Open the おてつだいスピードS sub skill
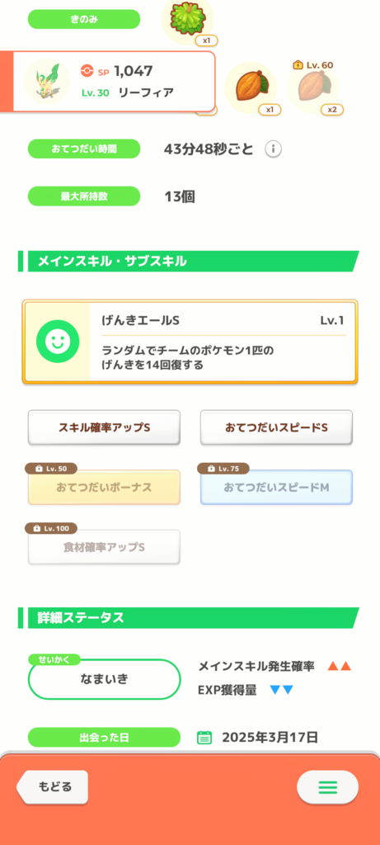The height and width of the screenshot is (845, 380). click(277, 427)
